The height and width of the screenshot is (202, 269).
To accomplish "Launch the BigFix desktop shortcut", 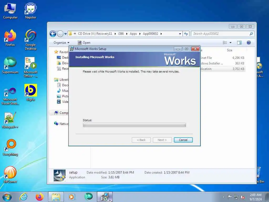I will click(x=30, y=93).
